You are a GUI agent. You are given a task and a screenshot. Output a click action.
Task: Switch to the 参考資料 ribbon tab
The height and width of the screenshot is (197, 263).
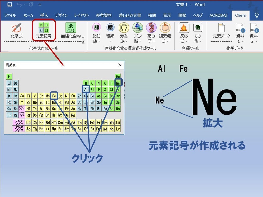pyautogui.click(x=104, y=15)
